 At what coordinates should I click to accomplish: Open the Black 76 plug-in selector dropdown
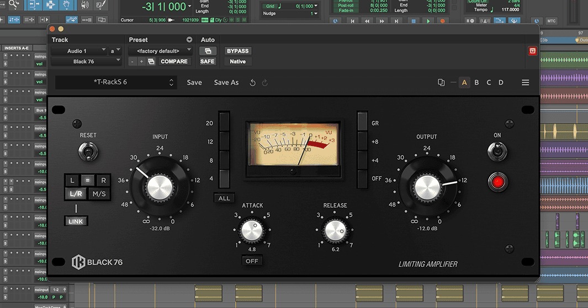(86, 61)
